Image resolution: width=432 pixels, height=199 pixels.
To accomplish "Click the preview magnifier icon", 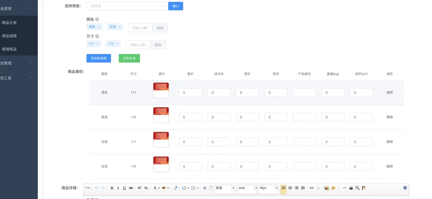I will [357, 188].
